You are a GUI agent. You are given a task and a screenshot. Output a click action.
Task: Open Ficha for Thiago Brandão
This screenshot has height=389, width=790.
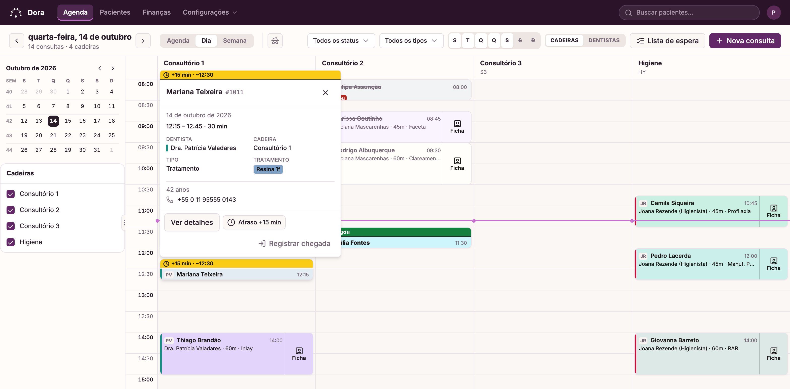[299, 354]
